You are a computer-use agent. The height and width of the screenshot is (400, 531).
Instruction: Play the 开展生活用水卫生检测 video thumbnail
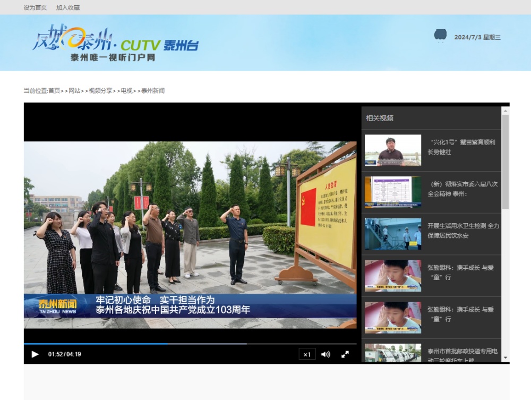tap(392, 234)
